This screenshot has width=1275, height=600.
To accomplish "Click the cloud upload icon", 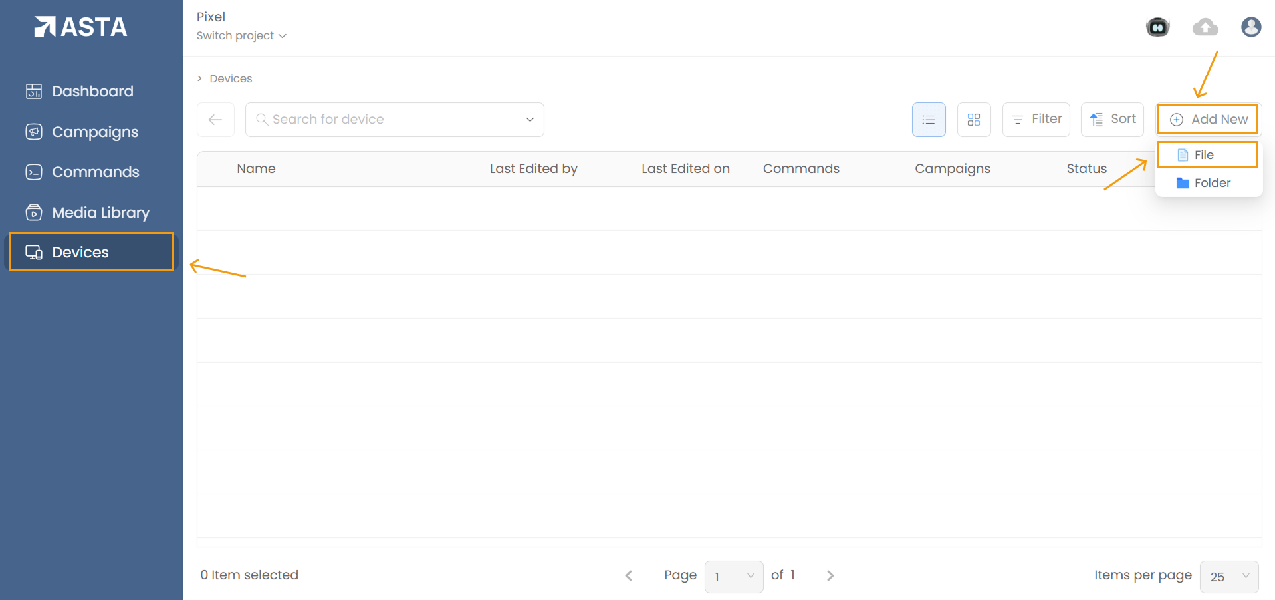I will (x=1205, y=27).
